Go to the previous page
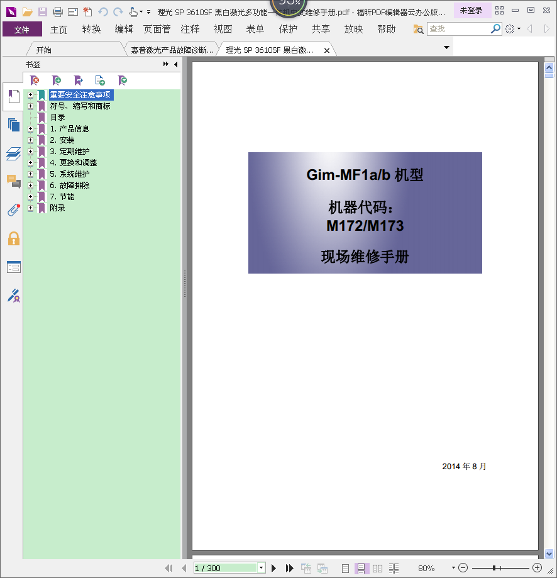 click(184, 568)
